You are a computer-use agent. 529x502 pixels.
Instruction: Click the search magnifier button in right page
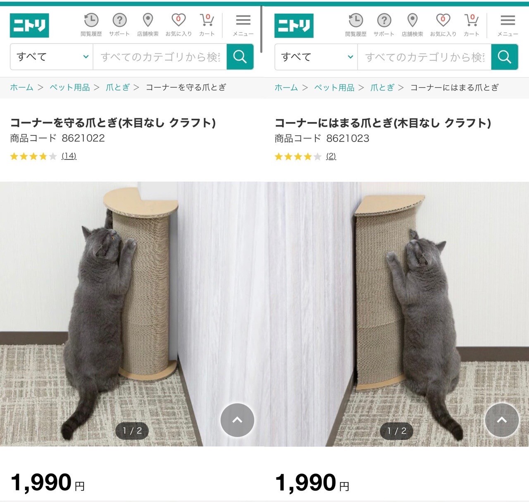[505, 57]
